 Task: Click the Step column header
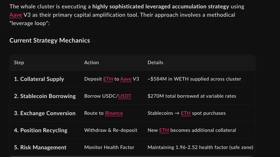click(x=19, y=62)
